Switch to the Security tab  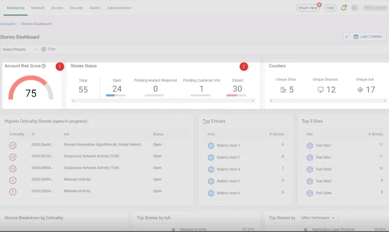[76, 8]
